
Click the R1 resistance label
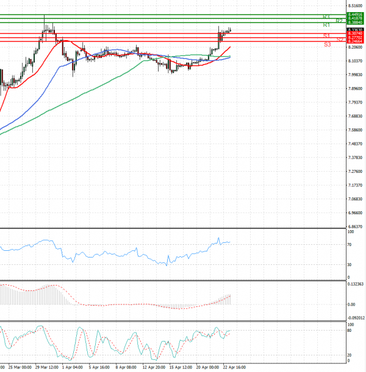click(326, 25)
